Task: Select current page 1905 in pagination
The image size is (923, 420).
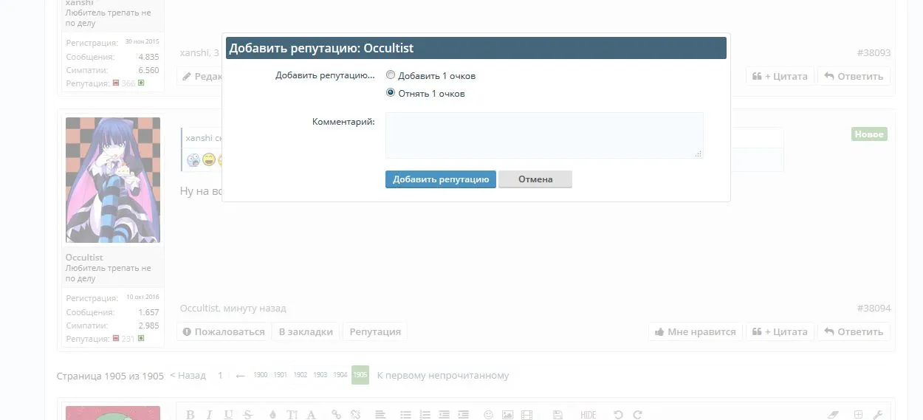Action: 360,376
